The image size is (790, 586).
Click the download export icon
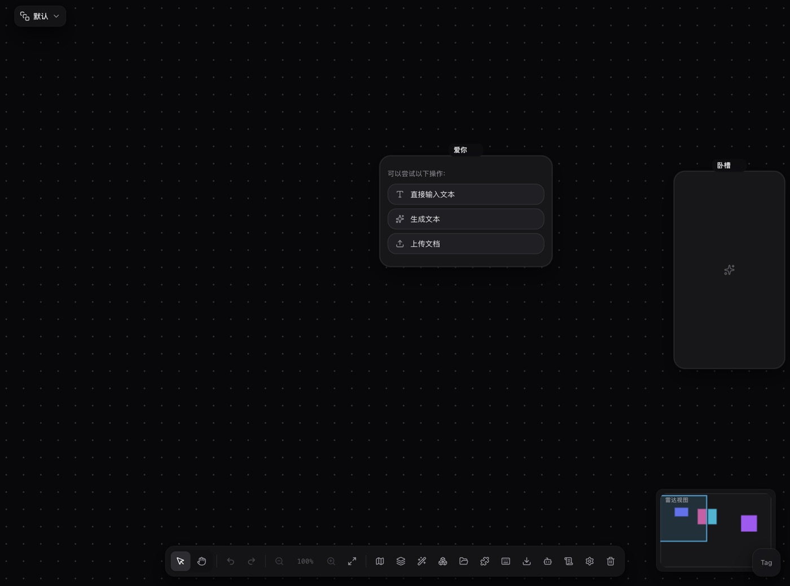526,561
